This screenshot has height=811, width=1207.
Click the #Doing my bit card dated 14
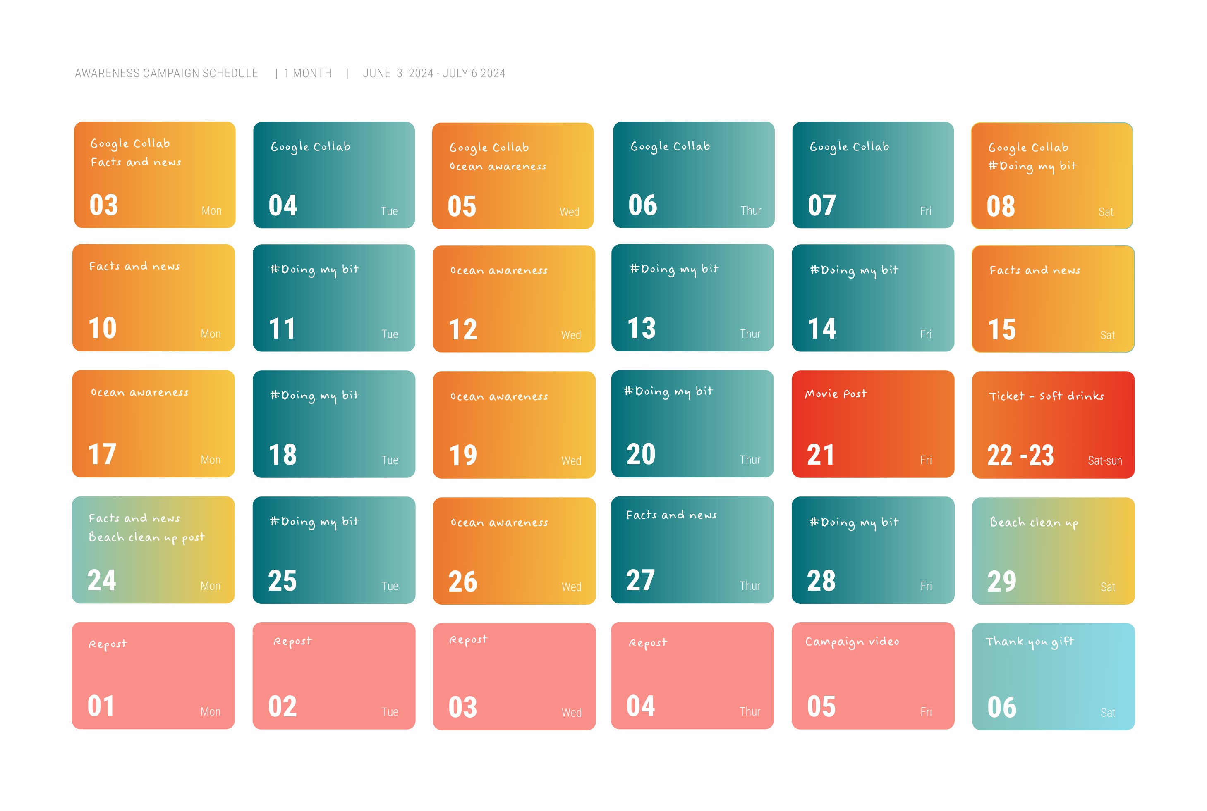click(873, 298)
